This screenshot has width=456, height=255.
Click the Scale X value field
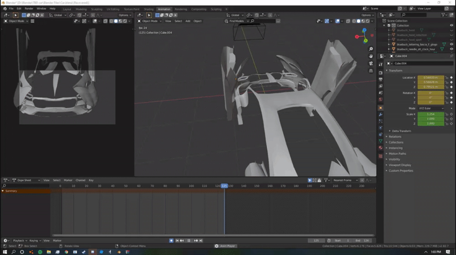(x=431, y=114)
